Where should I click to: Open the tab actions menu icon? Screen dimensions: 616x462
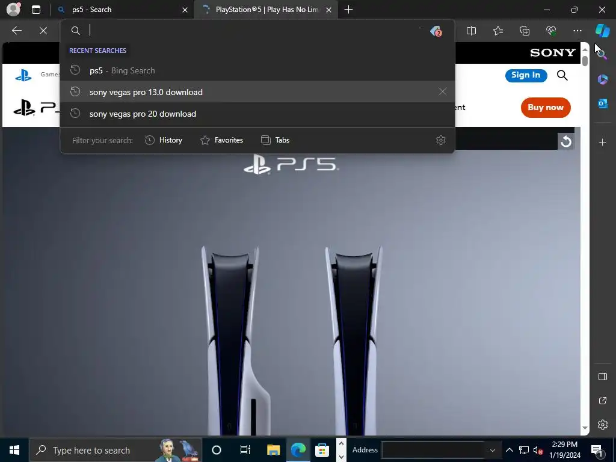[x=35, y=10]
